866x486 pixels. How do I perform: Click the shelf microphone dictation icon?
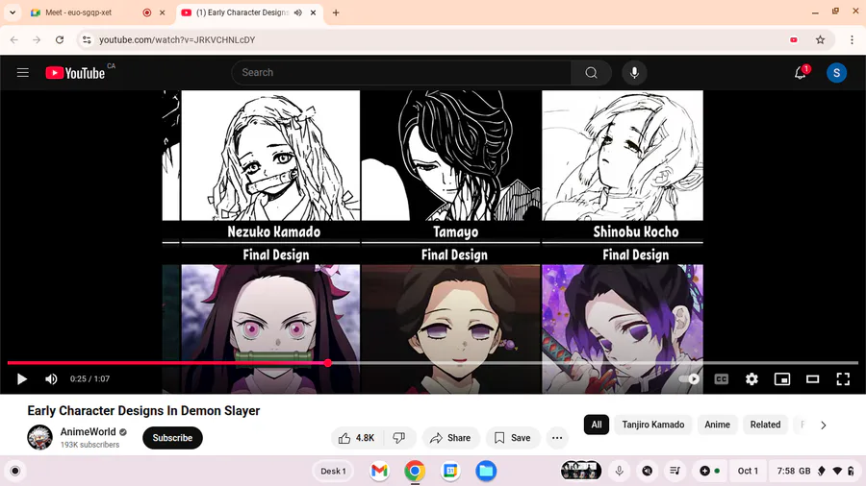(619, 472)
